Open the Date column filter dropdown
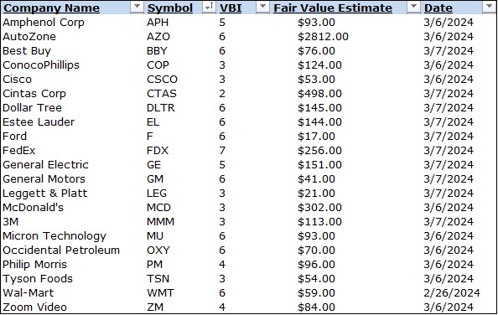 point(489,7)
